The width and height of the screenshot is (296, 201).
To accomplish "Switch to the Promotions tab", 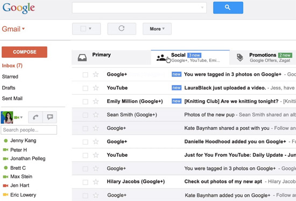I will tap(263, 58).
